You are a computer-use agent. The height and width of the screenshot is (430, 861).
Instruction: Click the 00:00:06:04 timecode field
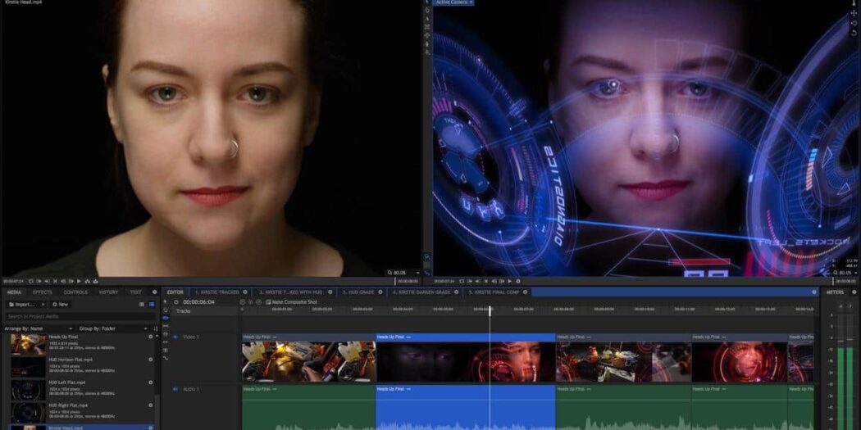[198, 302]
